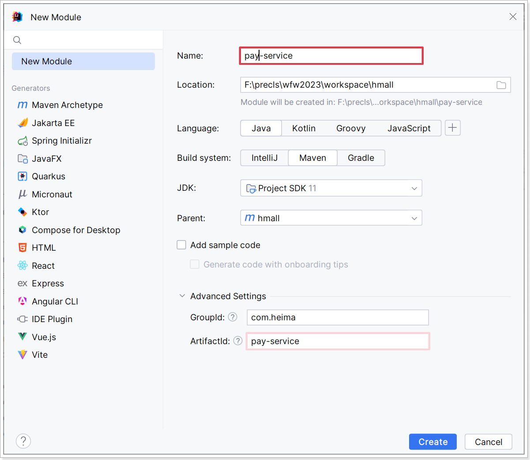The image size is (530, 460).
Task: Pick the Spring Initializr leaf icon
Action: coord(23,141)
